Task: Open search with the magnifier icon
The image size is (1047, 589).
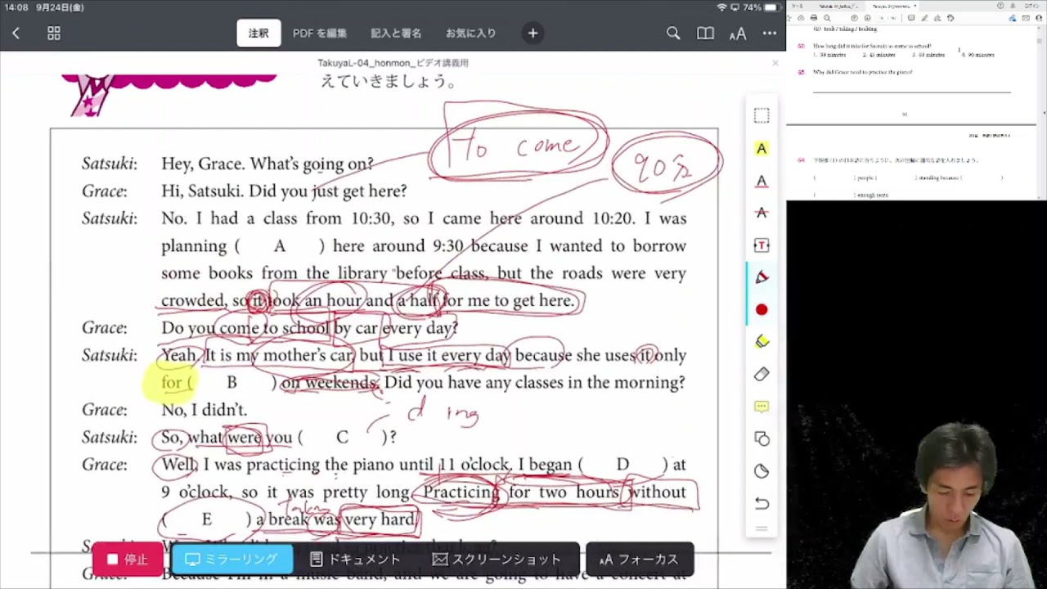Action: (x=673, y=34)
